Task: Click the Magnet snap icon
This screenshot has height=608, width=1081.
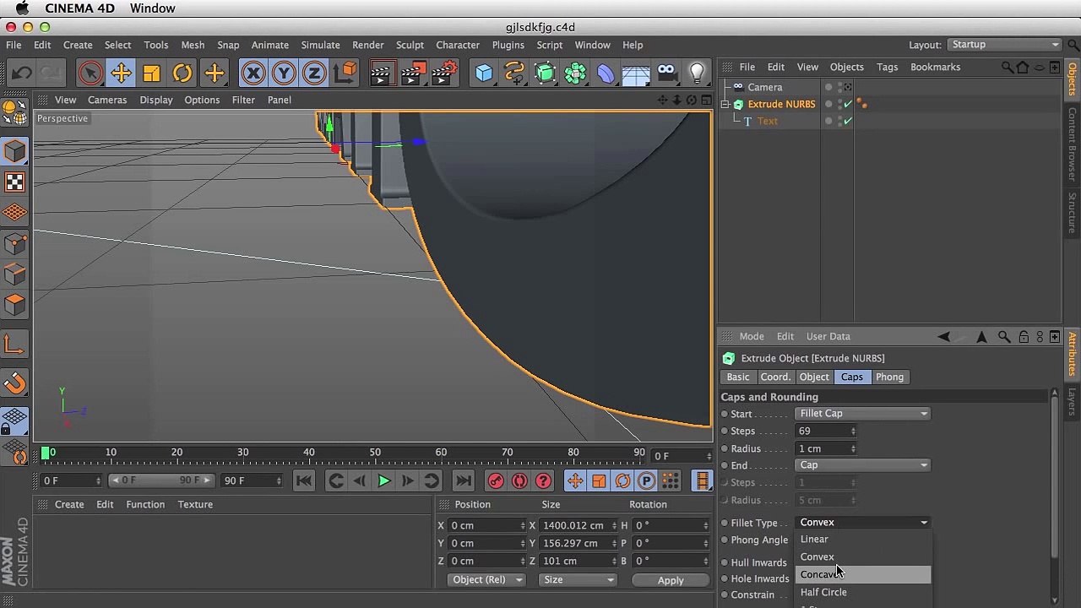Action: pyautogui.click(x=15, y=383)
